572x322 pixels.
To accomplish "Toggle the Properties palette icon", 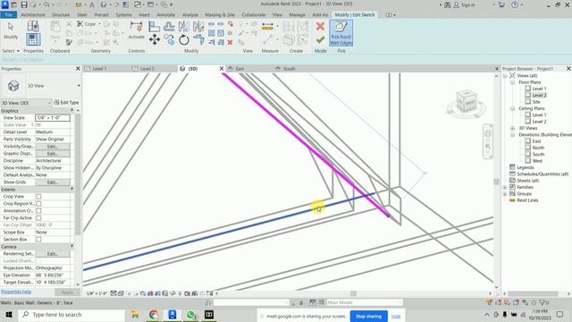I will tap(33, 39).
